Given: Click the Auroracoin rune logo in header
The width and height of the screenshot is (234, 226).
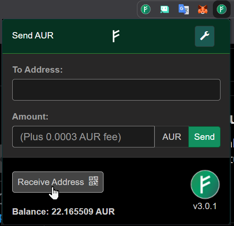Looking at the screenshot, I should coord(116,36).
